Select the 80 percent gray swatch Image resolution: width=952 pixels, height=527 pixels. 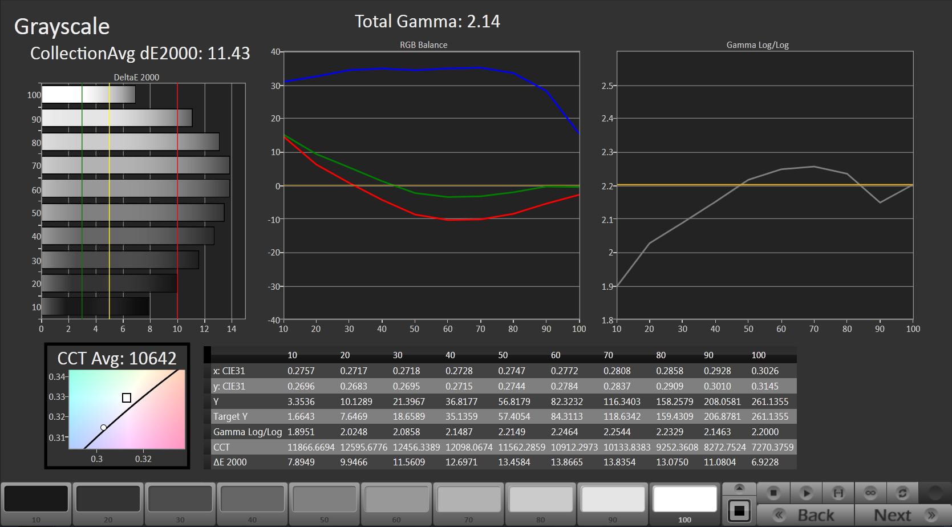coord(541,504)
